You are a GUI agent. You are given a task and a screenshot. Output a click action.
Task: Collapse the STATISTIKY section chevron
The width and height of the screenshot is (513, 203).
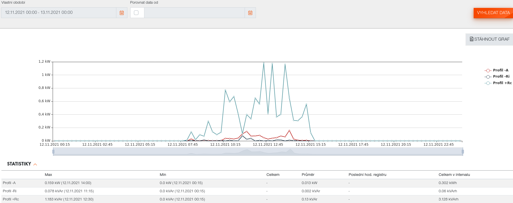pyautogui.click(x=35, y=164)
